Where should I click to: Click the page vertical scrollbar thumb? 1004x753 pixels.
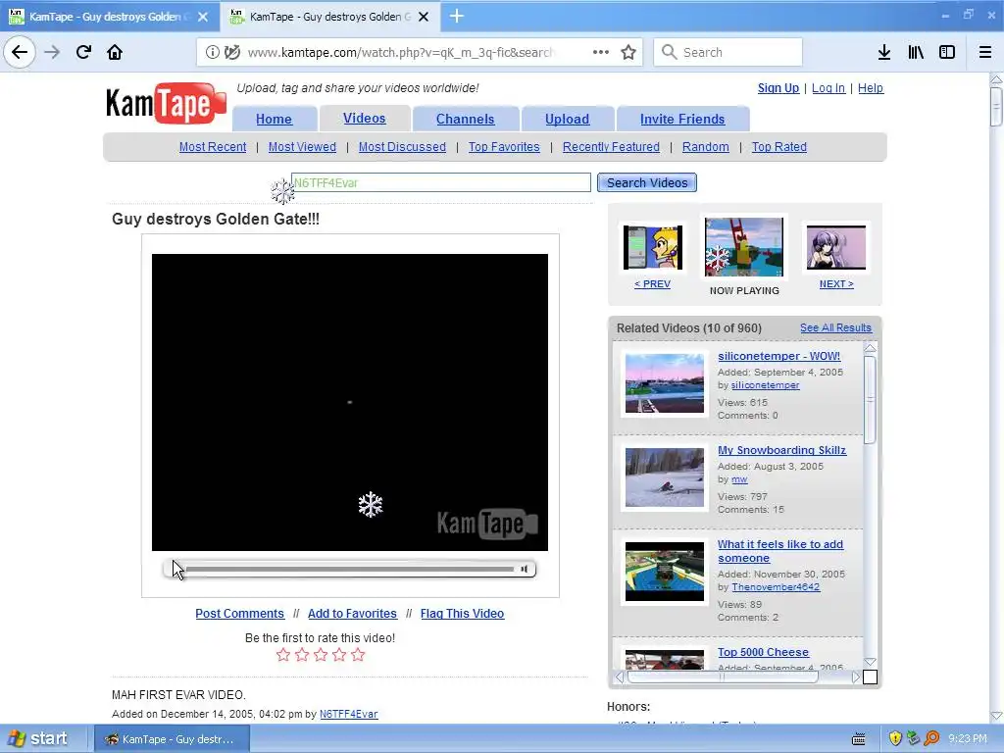996,106
